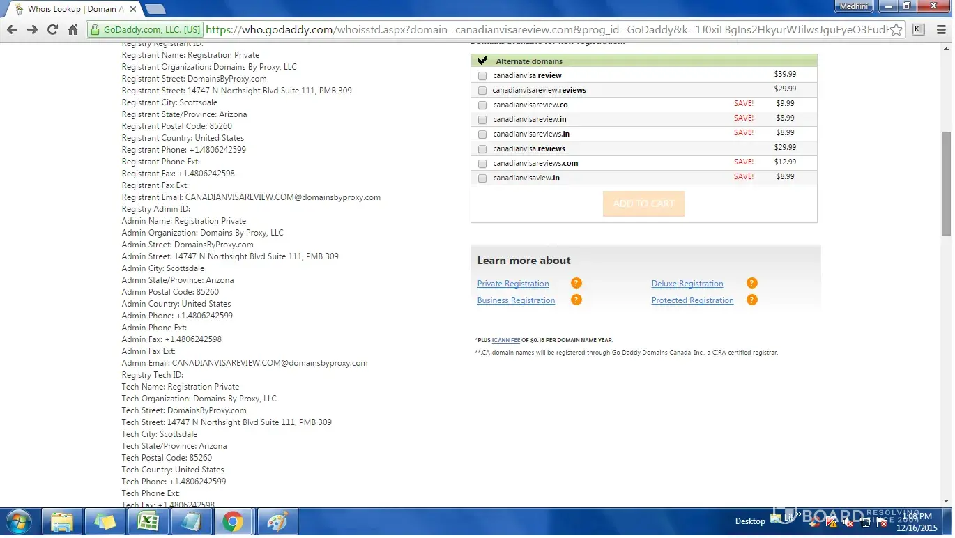
Task: Go to the browser home page
Action: click(x=72, y=29)
